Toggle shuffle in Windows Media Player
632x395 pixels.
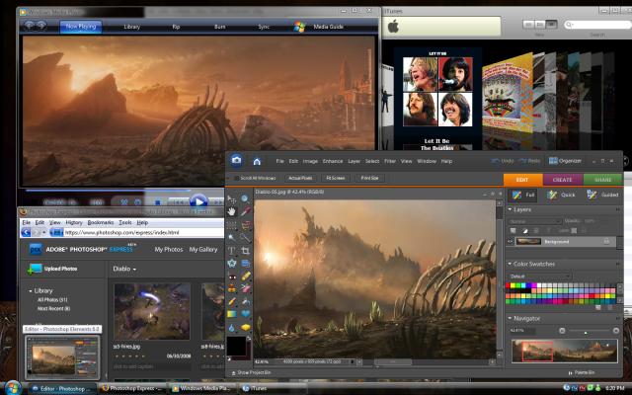(x=124, y=201)
